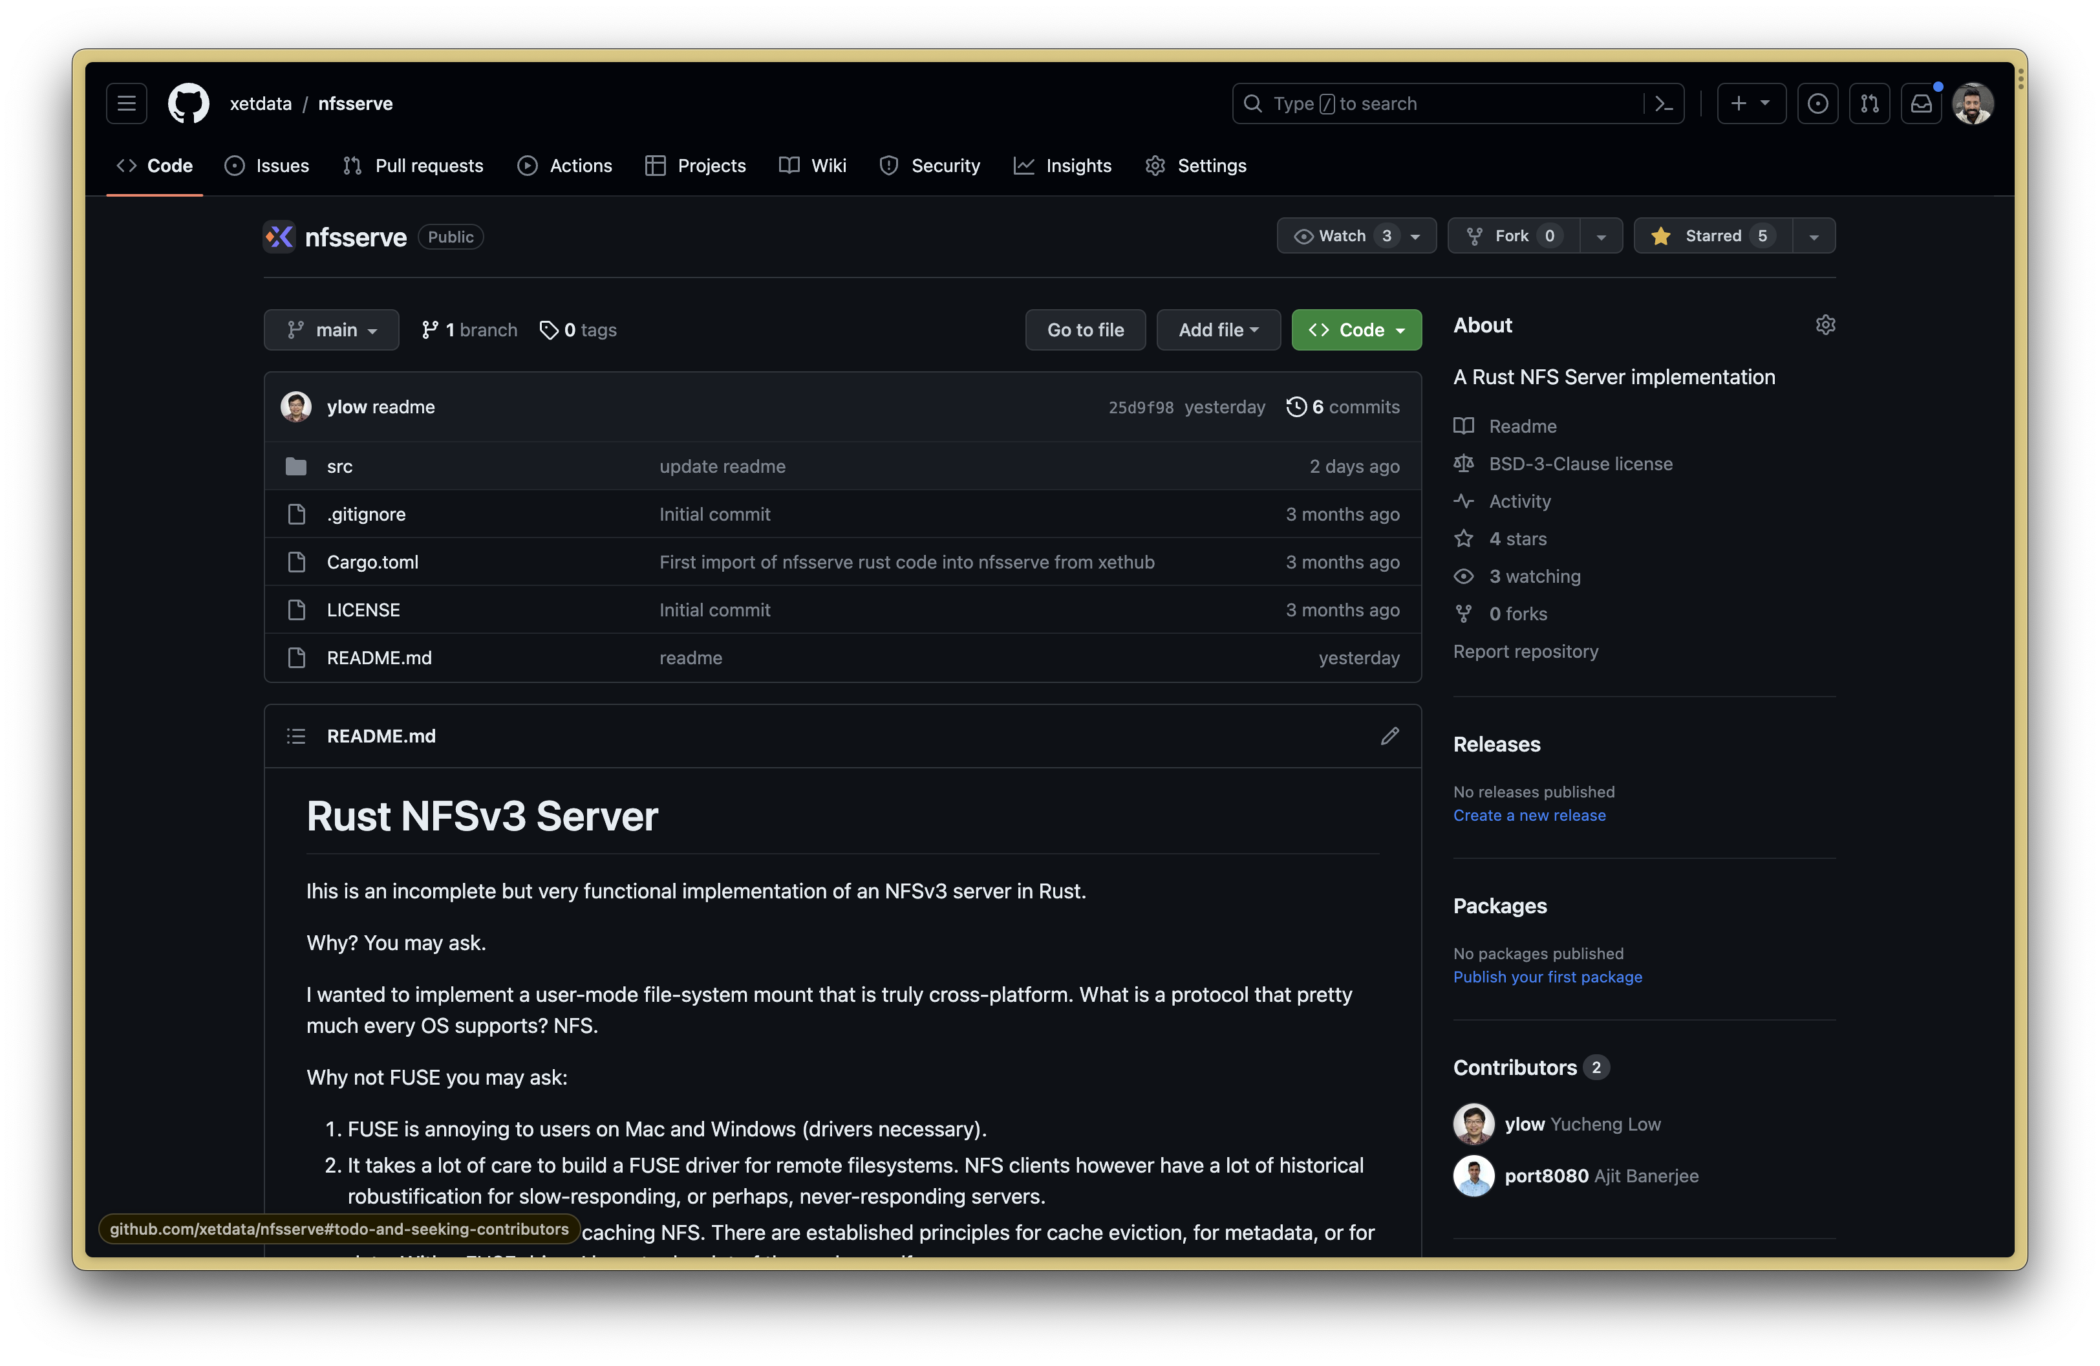Open the hamburger navigation menu icon

click(126, 103)
